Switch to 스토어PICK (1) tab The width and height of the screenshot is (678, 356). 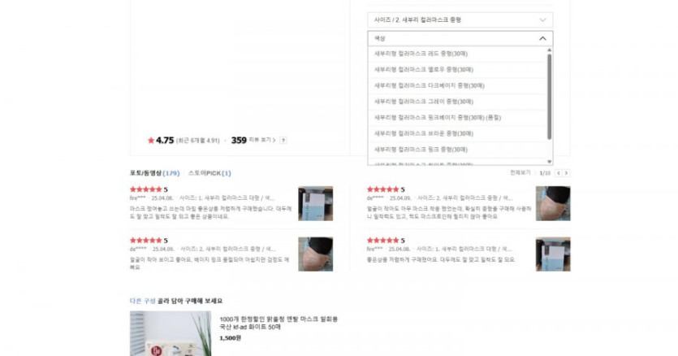(209, 173)
